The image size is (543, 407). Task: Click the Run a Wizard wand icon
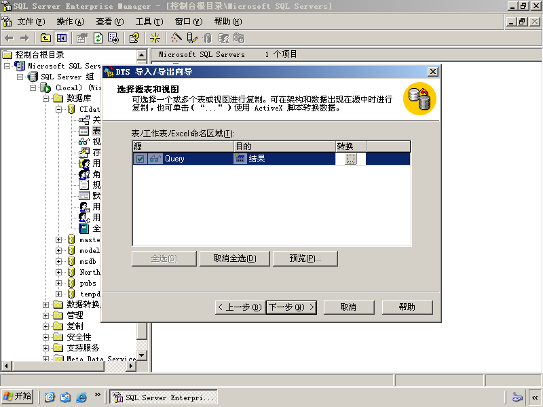[176, 37]
